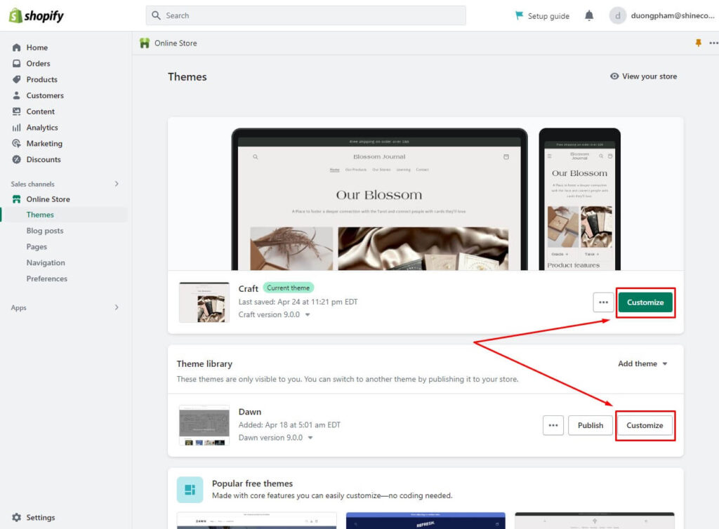Image resolution: width=719 pixels, height=529 pixels.
Task: Select Themes sub-item
Action: tap(40, 215)
